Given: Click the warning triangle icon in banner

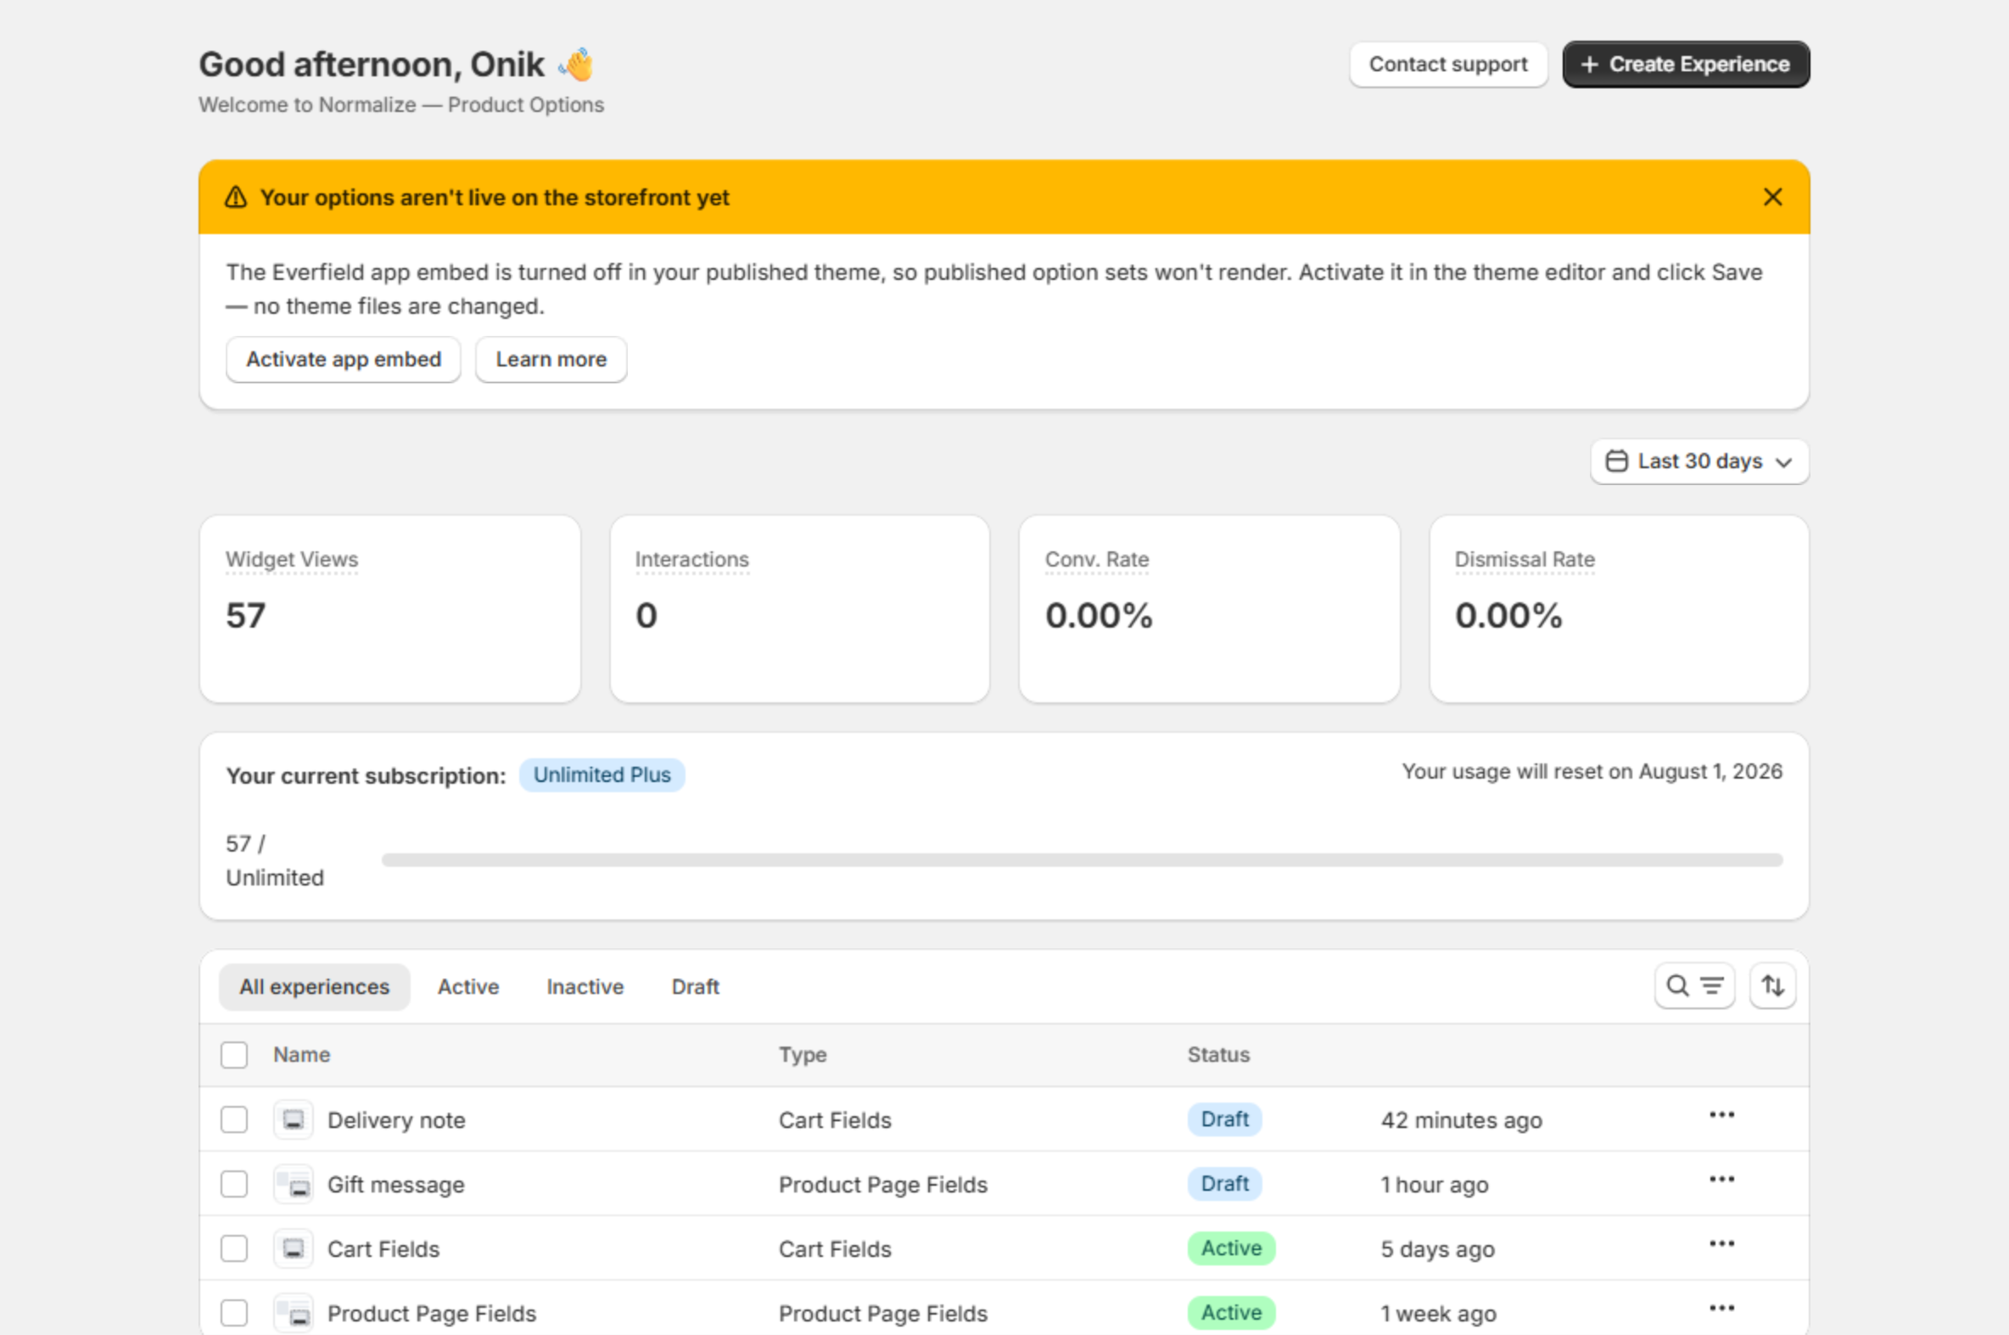Looking at the screenshot, I should 236,198.
